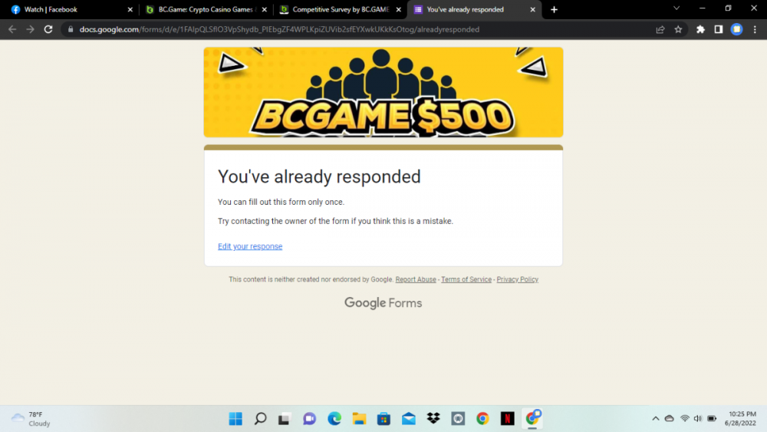Image resolution: width=767 pixels, height=432 pixels.
Task: Launch Google Chrome from the taskbar
Action: pyautogui.click(x=482, y=419)
